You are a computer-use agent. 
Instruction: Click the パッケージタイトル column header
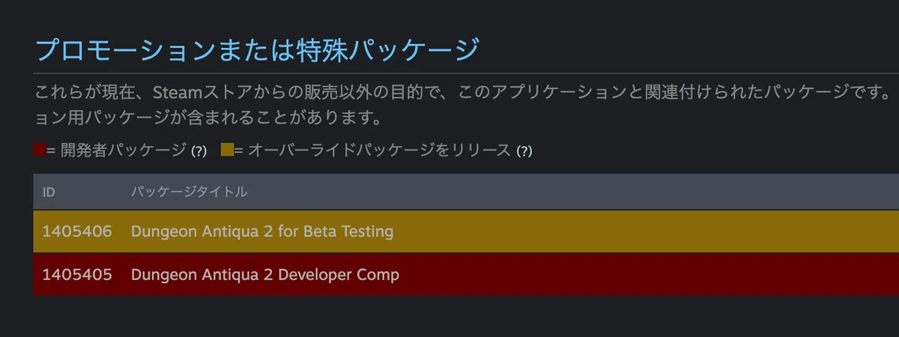(189, 192)
